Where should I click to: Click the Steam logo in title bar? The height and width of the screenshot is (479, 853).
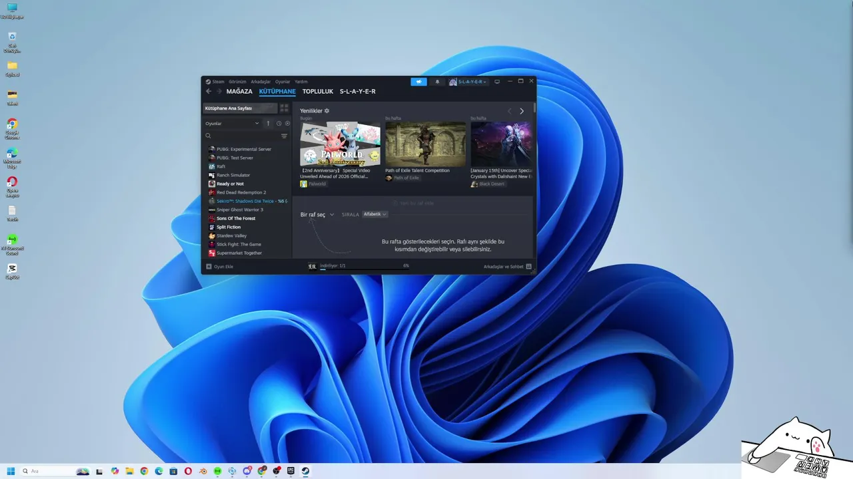pos(208,82)
